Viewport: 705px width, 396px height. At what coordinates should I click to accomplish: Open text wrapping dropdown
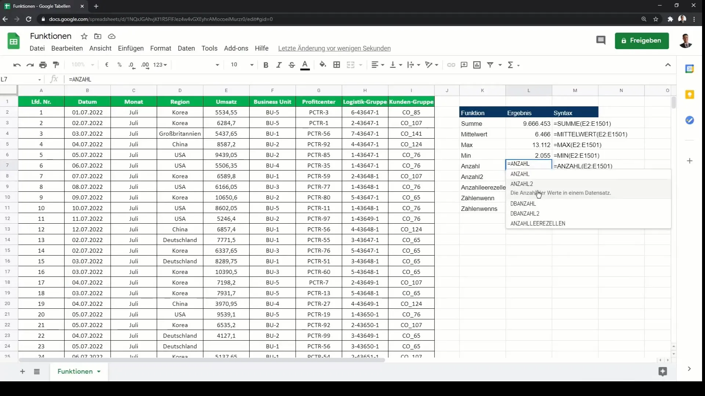coord(414,65)
